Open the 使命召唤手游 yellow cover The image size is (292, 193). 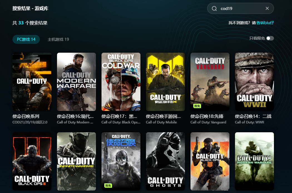point(165,82)
